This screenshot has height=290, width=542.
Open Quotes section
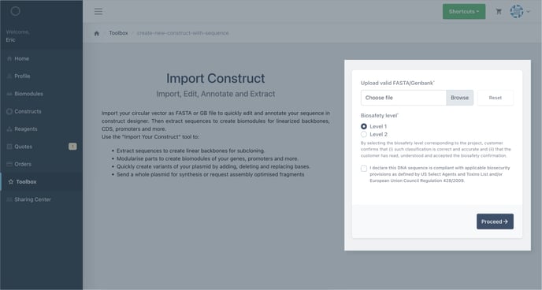pos(23,147)
